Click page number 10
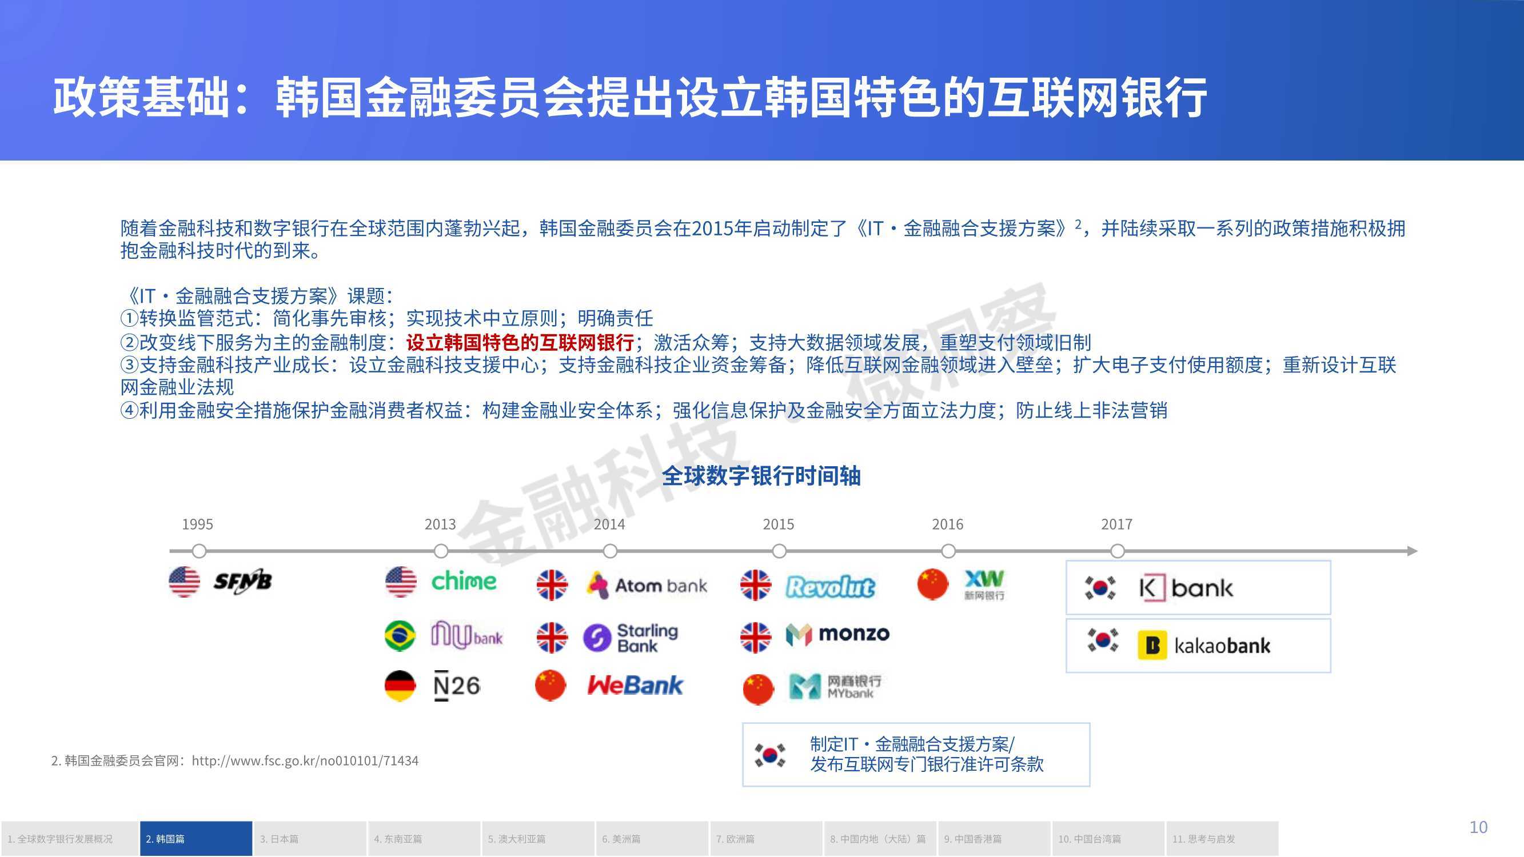The image size is (1524, 857). (1478, 827)
